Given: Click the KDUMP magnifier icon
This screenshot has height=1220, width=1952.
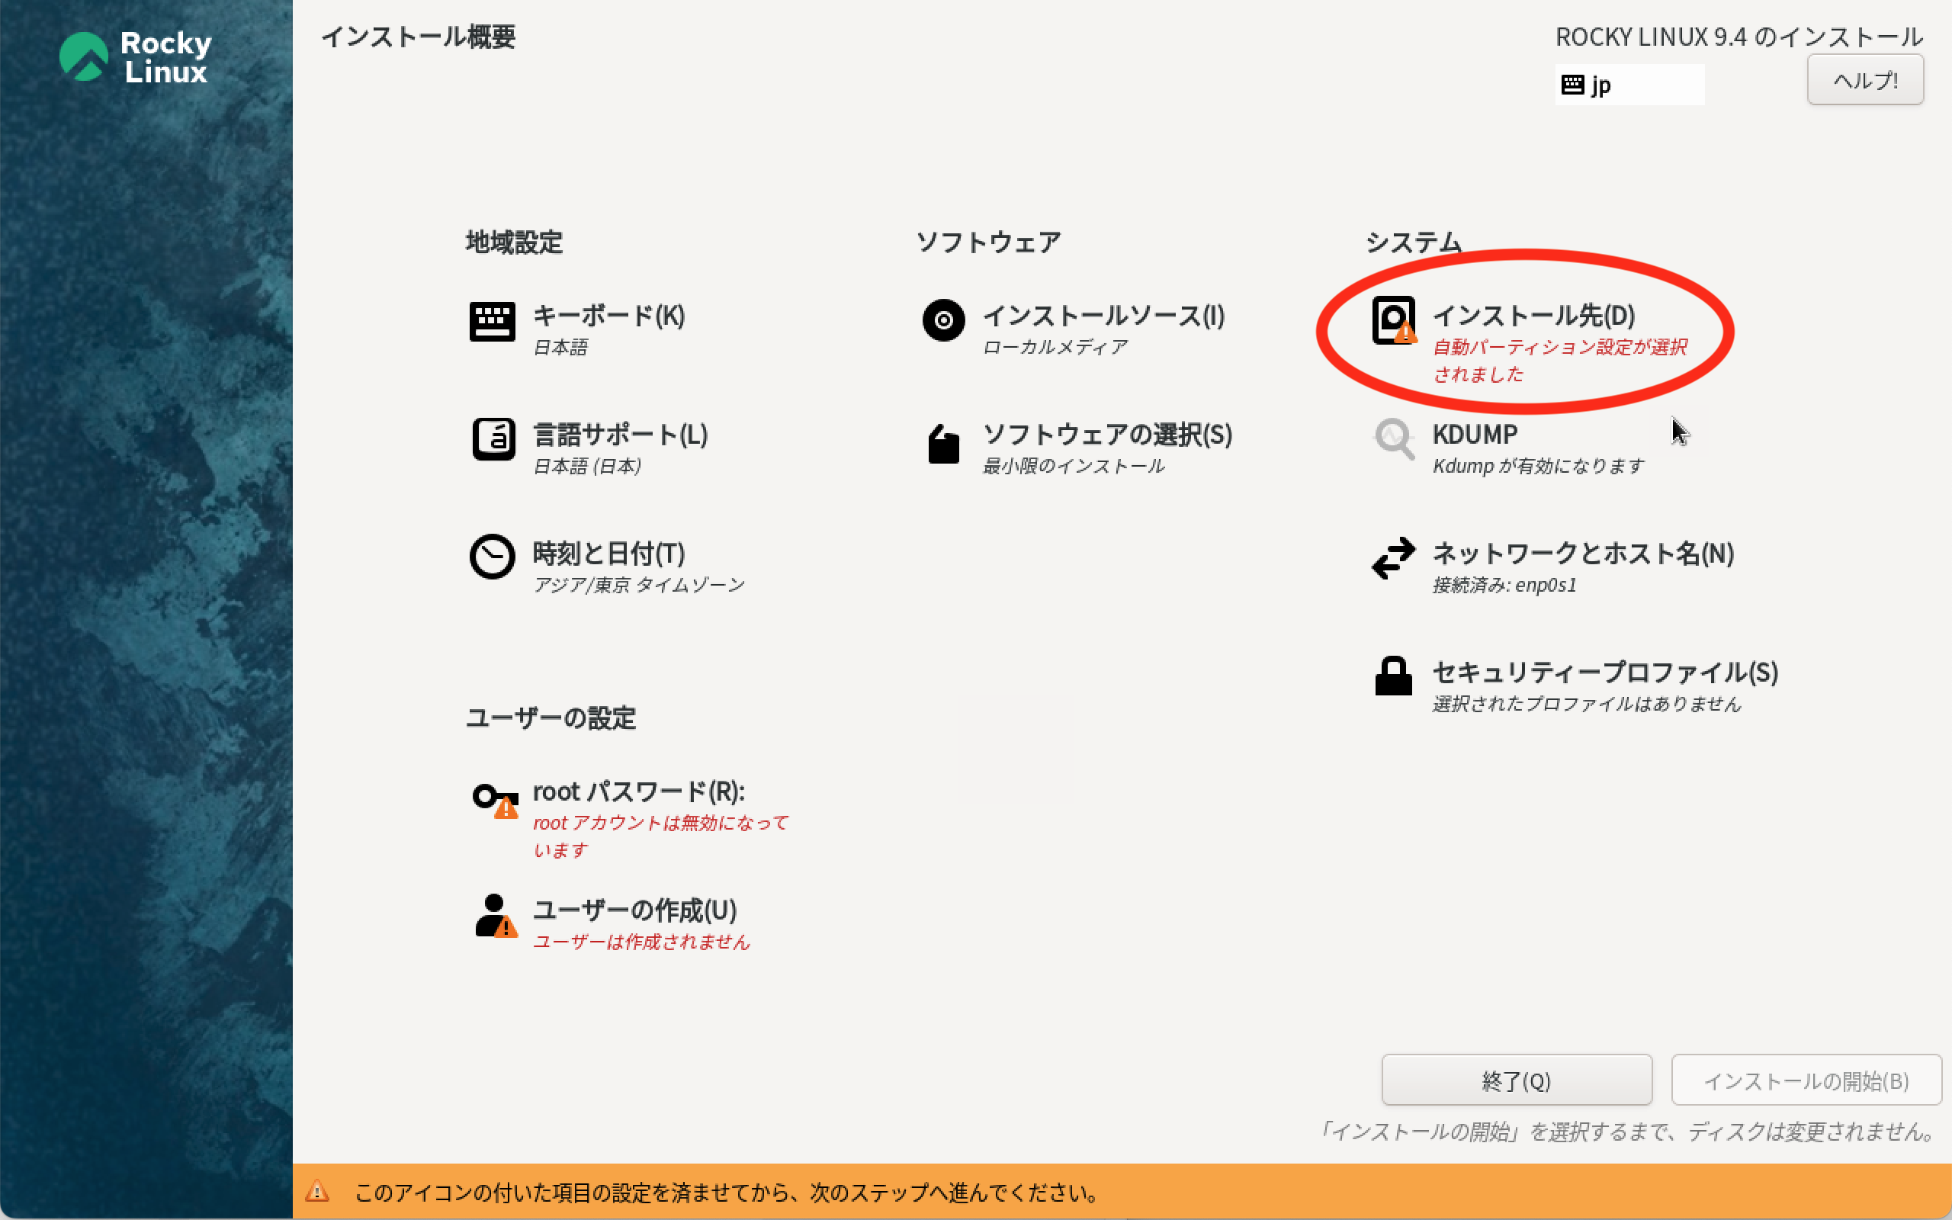Looking at the screenshot, I should 1394,439.
